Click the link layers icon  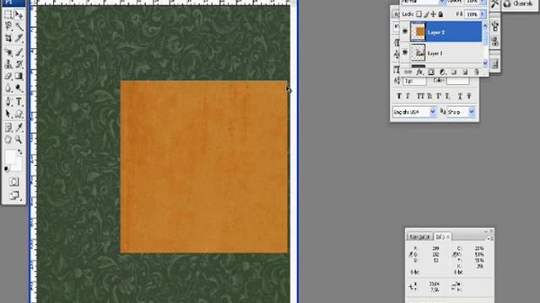(408, 72)
